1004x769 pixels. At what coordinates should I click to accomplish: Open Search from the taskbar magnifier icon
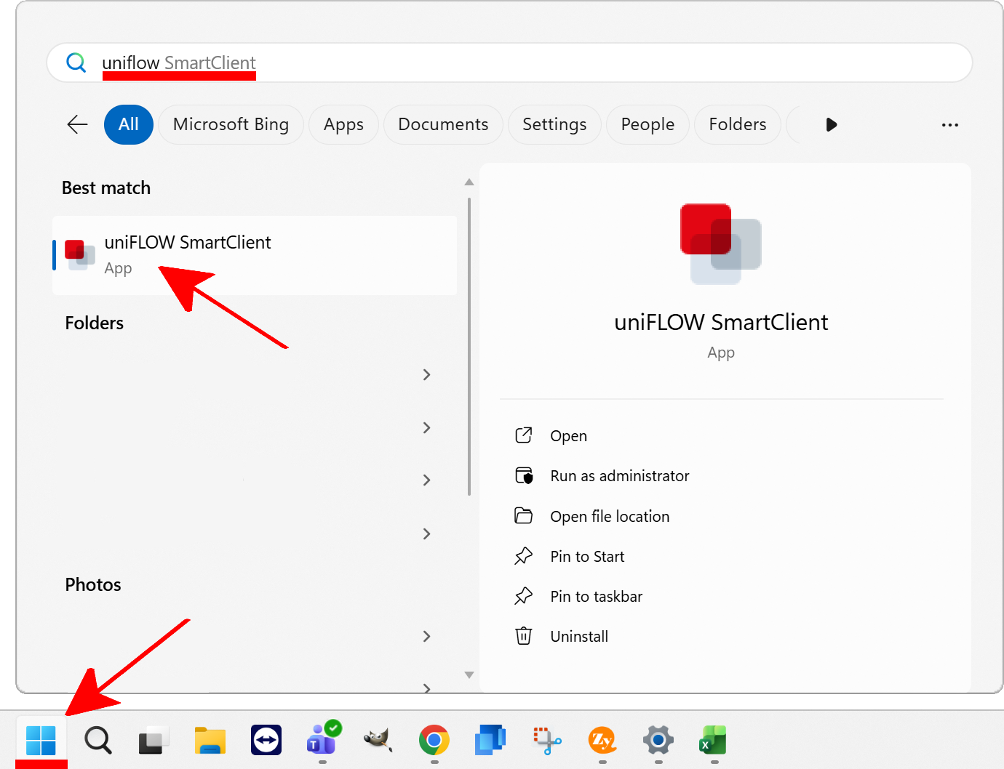[x=97, y=741]
